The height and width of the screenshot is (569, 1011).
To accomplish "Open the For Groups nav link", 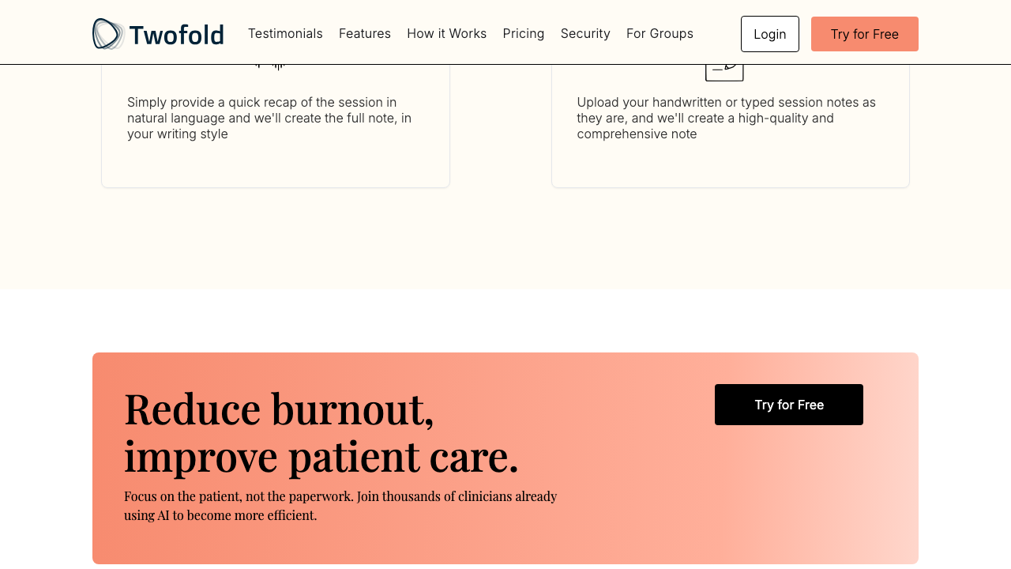I will click(x=660, y=33).
